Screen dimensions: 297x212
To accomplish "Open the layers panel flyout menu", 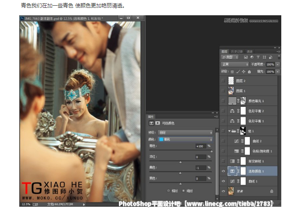I will pyautogui.click(x=279, y=51).
